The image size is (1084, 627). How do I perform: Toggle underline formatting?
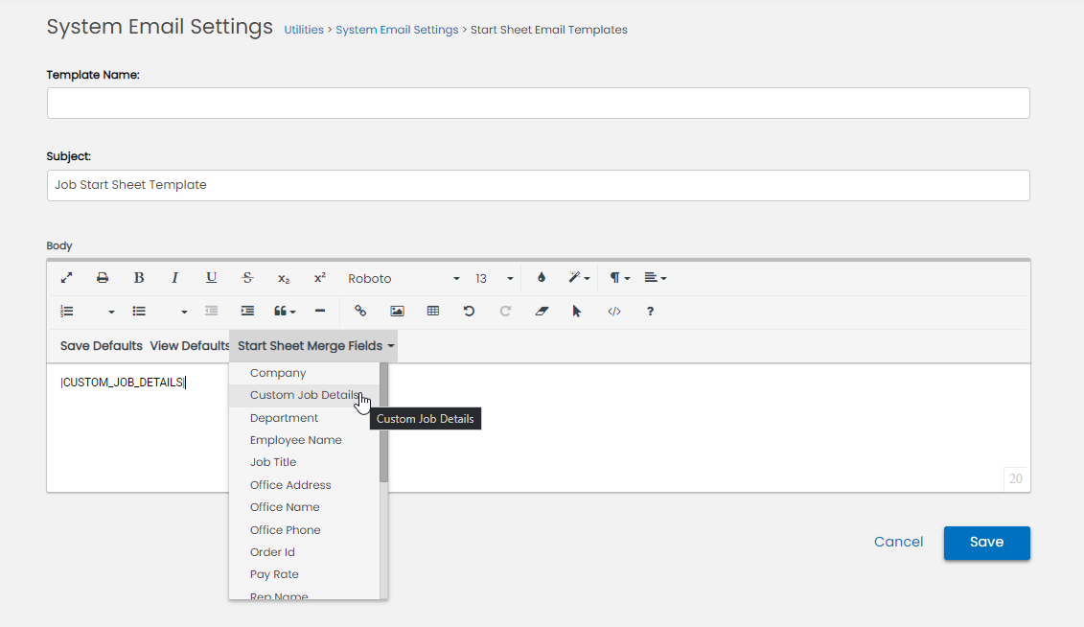tap(211, 278)
